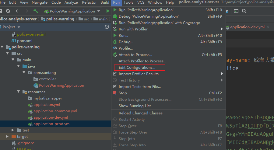Viewport: 274px width, 150px height.
Task: Collapse the com.suntang package node
Action: pyautogui.click(x=24, y=72)
